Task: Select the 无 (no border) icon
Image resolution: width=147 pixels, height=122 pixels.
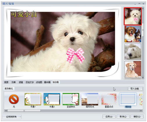Action: 14,99
